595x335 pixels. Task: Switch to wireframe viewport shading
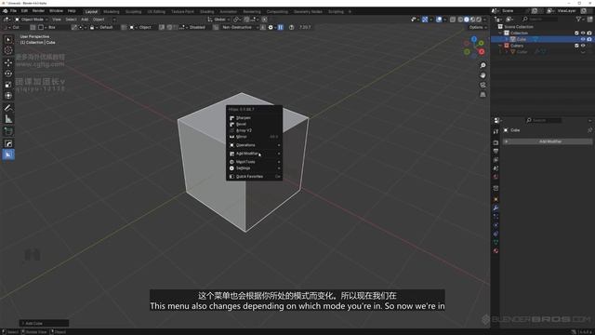click(460, 20)
